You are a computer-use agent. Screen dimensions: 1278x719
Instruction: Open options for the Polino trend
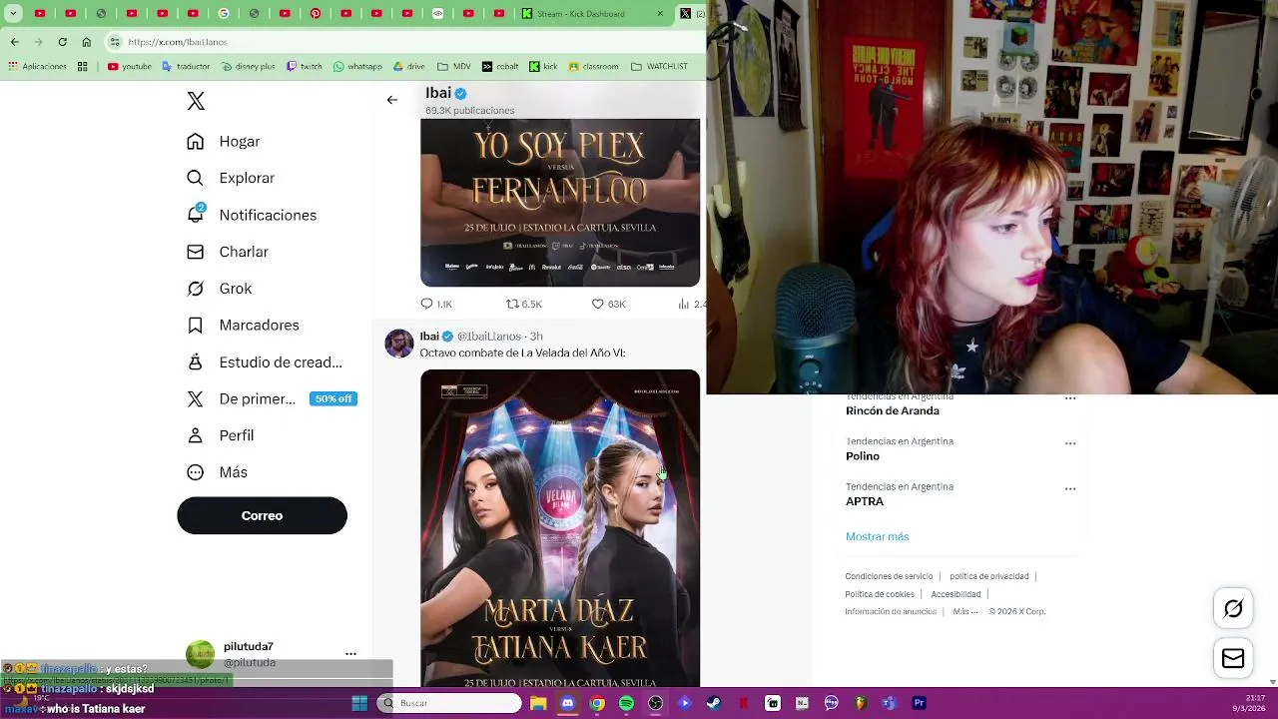1070,442
